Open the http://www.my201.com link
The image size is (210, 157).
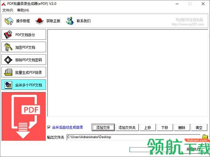[188, 24]
